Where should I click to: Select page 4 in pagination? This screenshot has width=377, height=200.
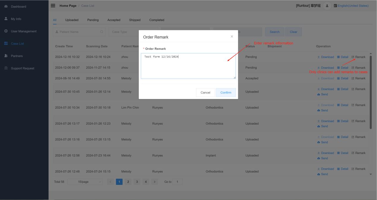[146, 182]
